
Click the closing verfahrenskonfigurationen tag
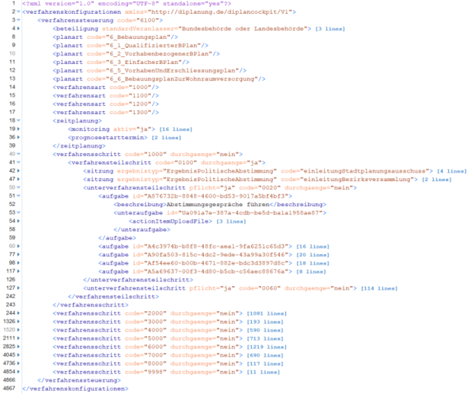click(x=75, y=389)
